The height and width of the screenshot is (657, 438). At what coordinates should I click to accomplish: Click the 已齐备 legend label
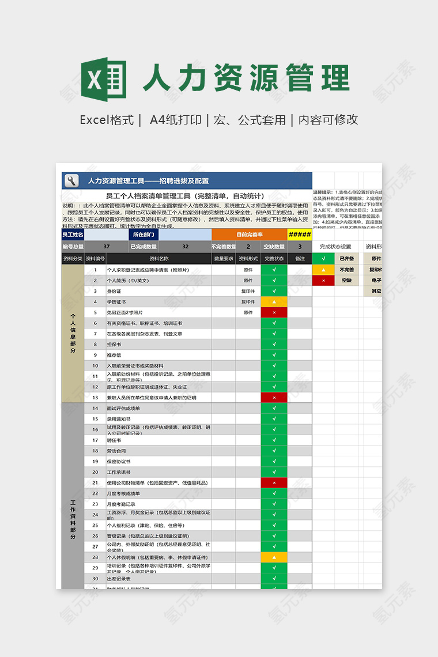[x=346, y=259]
